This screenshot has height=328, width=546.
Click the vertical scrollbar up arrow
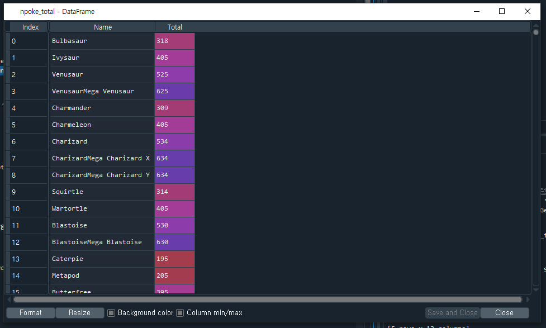point(536,25)
